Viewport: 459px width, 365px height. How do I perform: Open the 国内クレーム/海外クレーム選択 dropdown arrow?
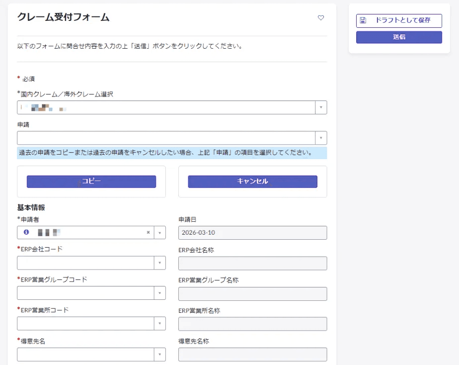[x=321, y=107]
